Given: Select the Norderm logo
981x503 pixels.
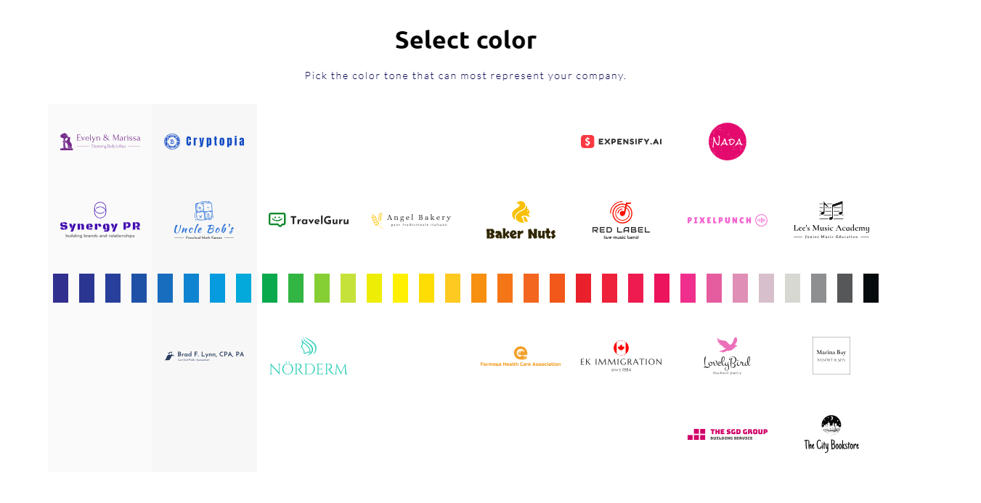Looking at the screenshot, I should pos(309,357).
